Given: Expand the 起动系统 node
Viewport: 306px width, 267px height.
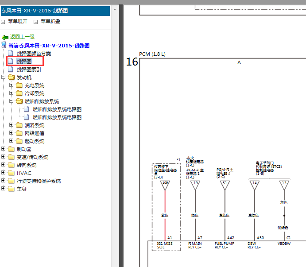Looking at the screenshot, I should point(12,141).
